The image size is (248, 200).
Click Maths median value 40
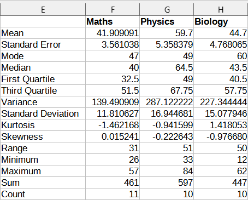[x=113, y=67]
